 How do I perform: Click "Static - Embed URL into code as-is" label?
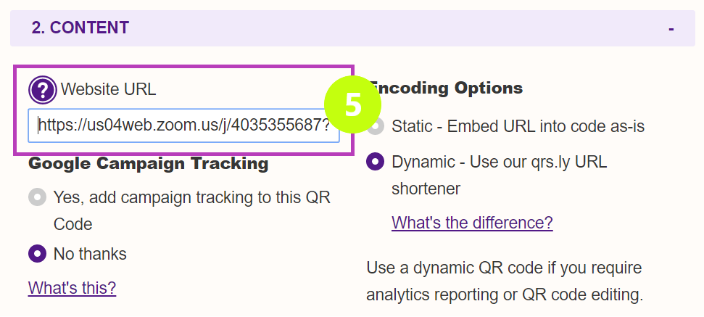[x=518, y=126]
